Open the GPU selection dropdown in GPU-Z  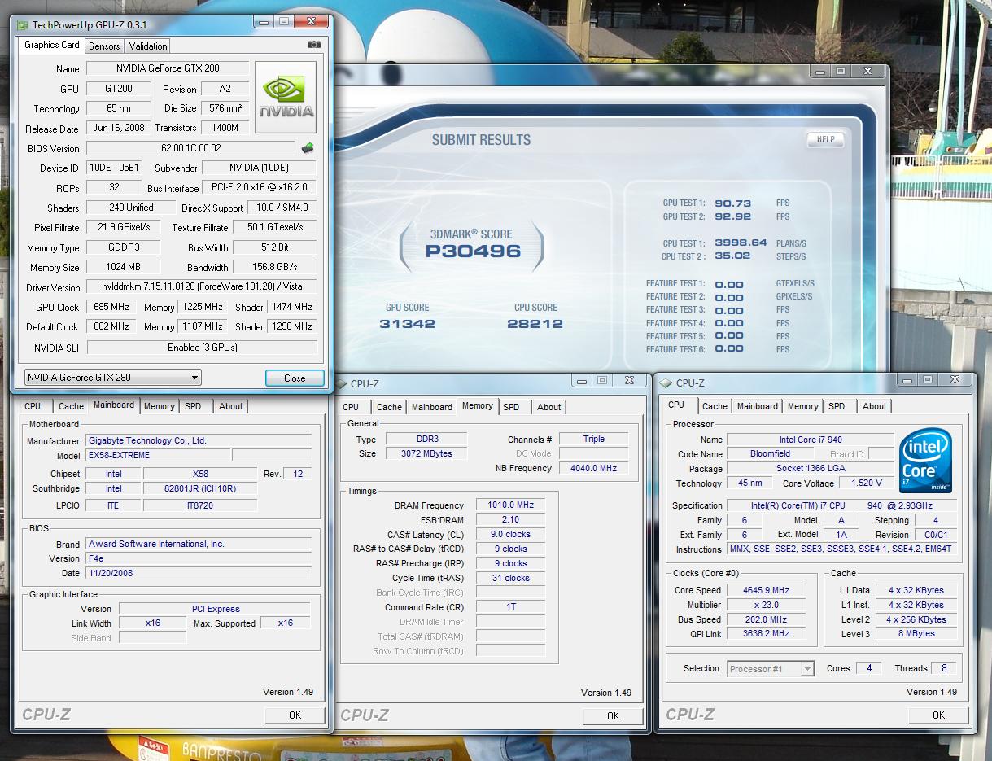coord(111,378)
